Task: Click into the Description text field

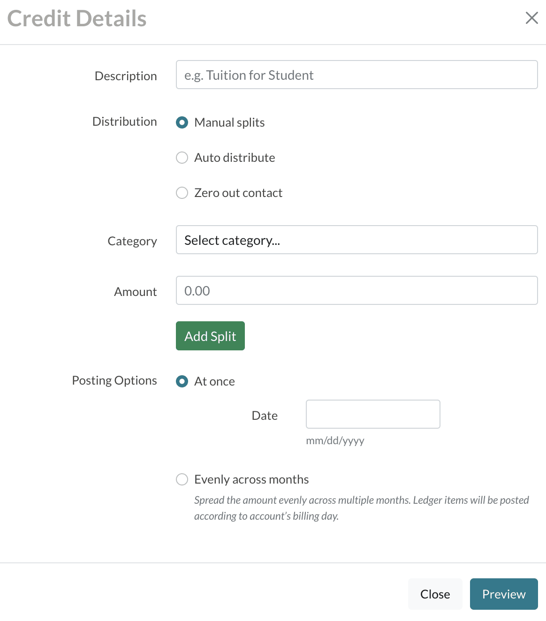Action: click(356, 75)
